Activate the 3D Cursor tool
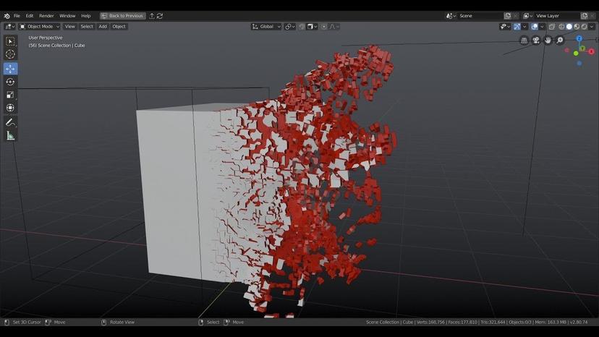Viewport: 599px width, 337px height. [x=10, y=54]
